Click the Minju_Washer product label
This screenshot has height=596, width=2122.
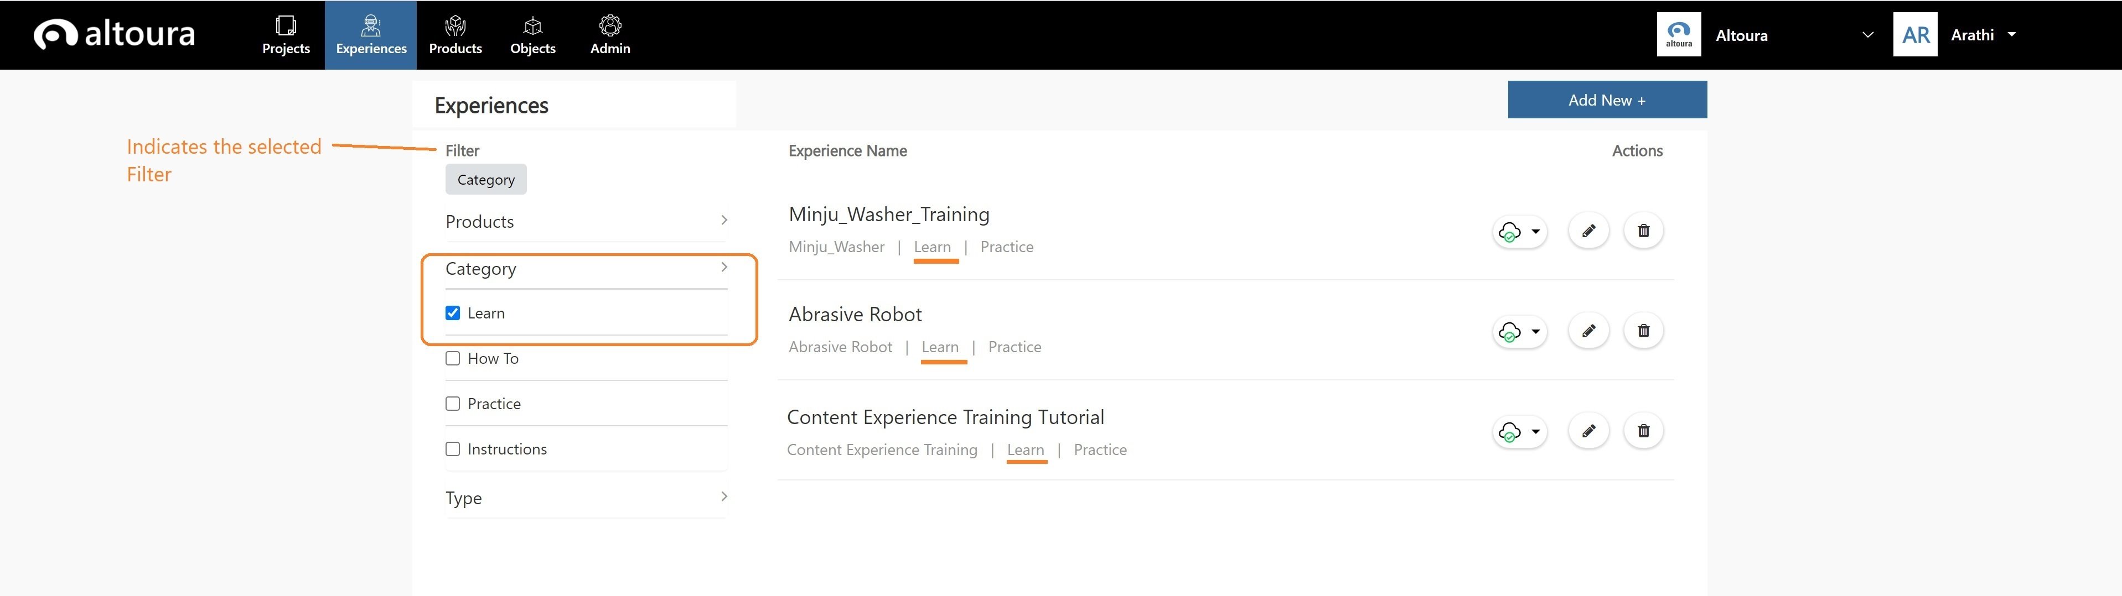tap(836, 247)
